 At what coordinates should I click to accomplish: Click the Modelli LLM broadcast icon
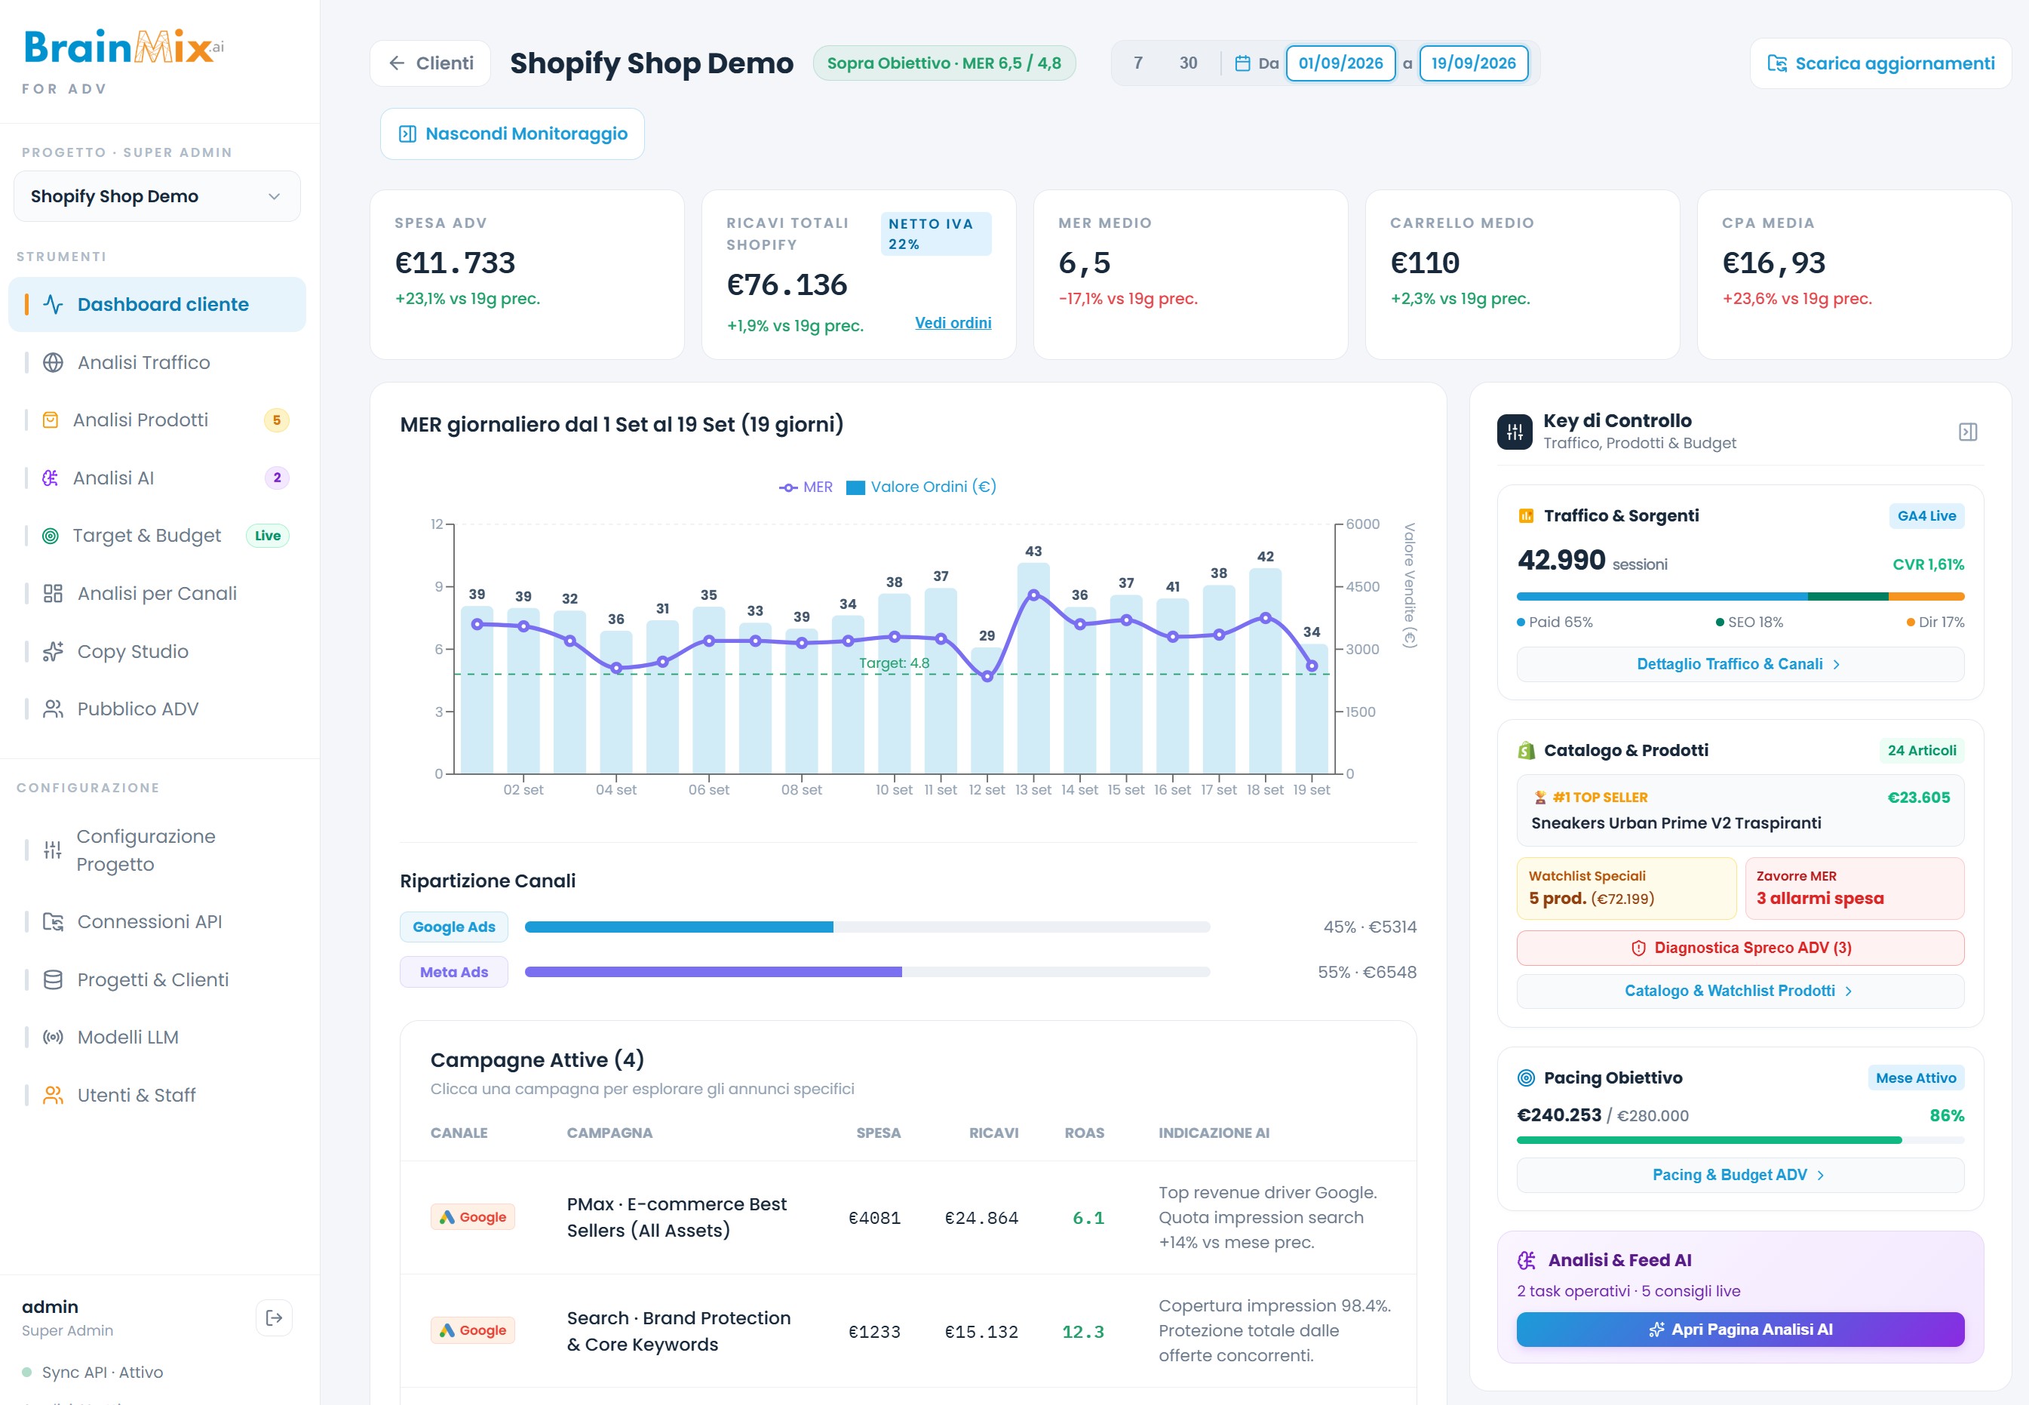[x=53, y=1037]
